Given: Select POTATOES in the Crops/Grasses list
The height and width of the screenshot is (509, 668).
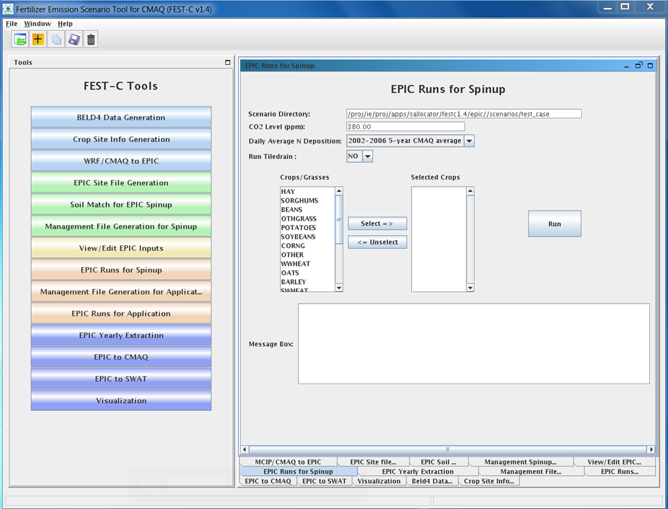Looking at the screenshot, I should [307, 228].
